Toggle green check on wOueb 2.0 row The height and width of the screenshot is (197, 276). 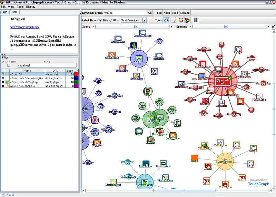coord(3,74)
